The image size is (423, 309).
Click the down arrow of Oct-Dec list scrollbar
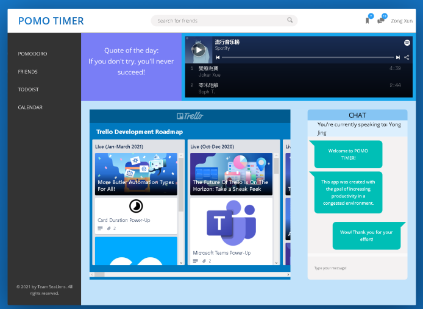pos(276,263)
